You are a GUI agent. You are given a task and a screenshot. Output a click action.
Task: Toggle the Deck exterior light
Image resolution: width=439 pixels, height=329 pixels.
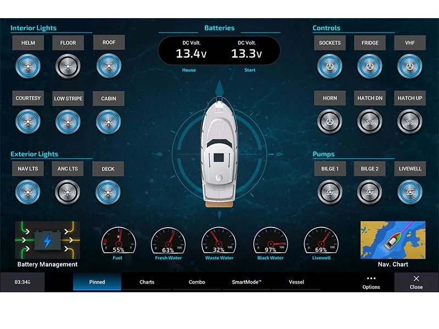[109, 192]
